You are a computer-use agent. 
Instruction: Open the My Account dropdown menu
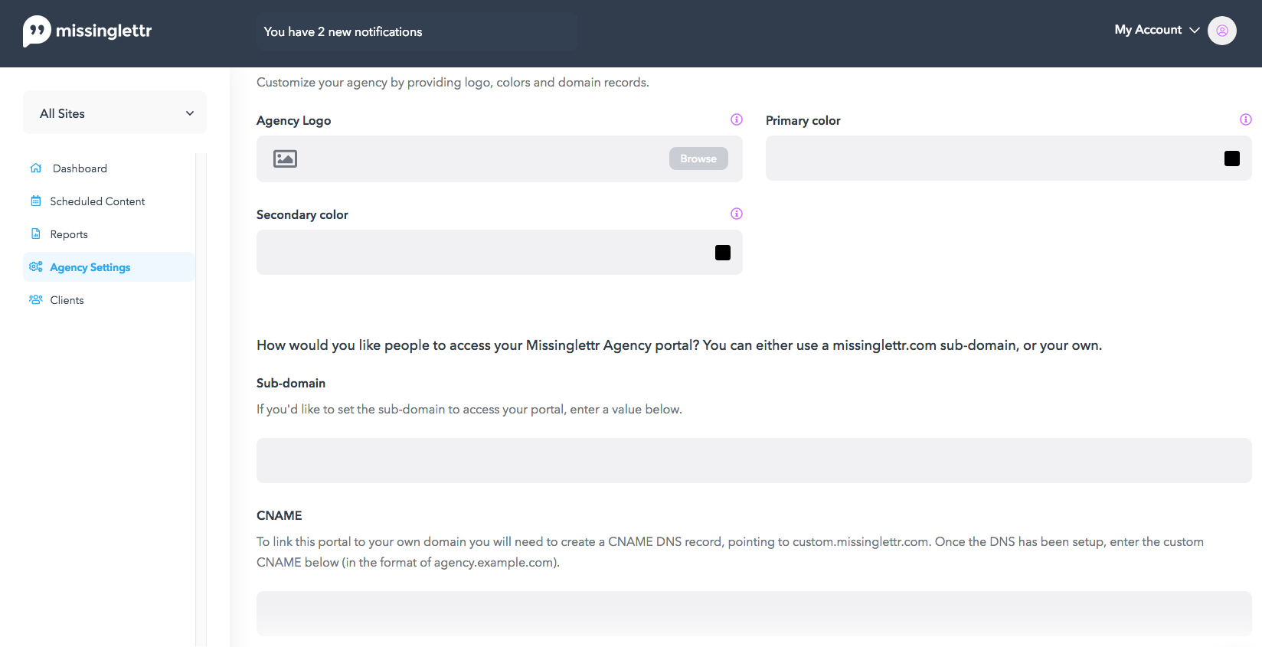pyautogui.click(x=1156, y=30)
